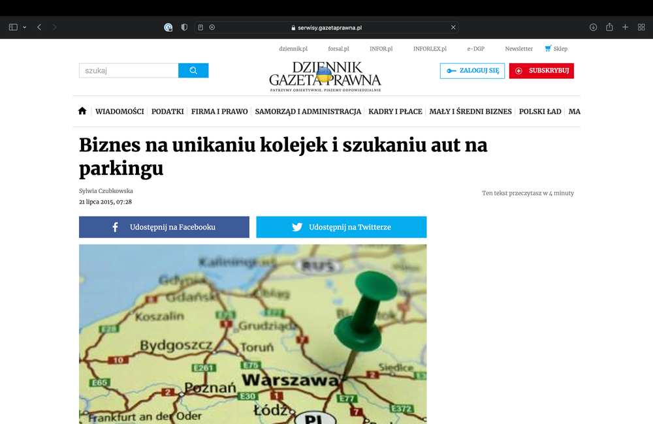Select the WIADOMOŚCI menu item
This screenshot has height=424, width=653.
click(x=119, y=112)
